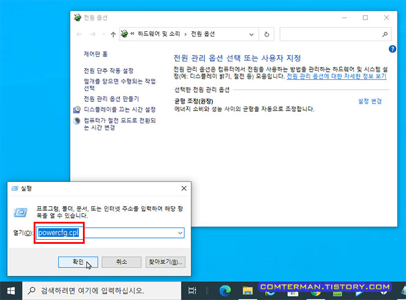Expand the Run command history dropdown
Viewport: 406px width, 300px height.
(x=180, y=233)
